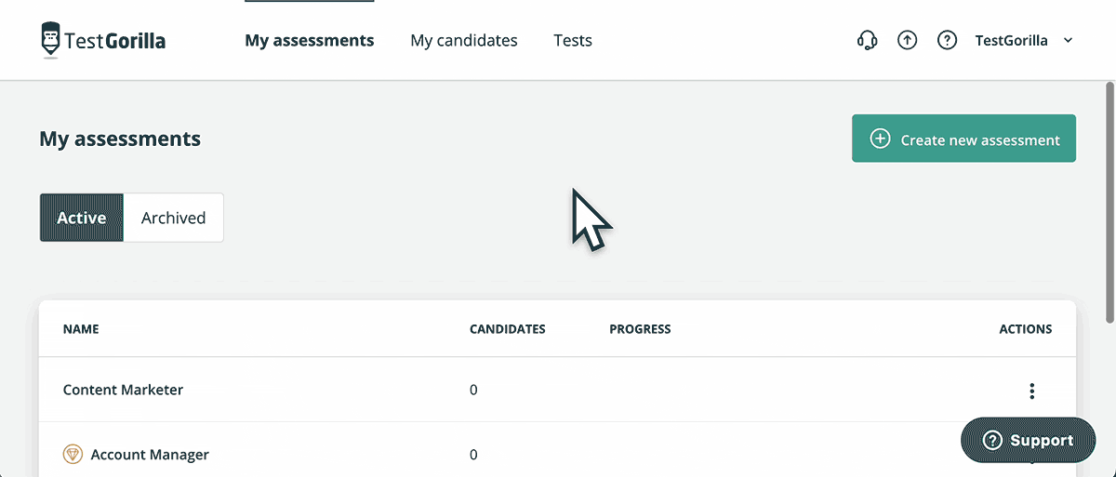1116x477 pixels.
Task: Select the Active filter toggle
Action: tap(82, 218)
